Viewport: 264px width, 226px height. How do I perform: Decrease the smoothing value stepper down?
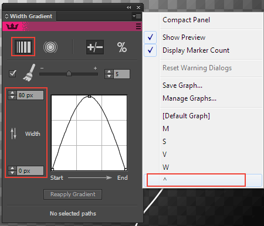pyautogui.click(x=109, y=76)
